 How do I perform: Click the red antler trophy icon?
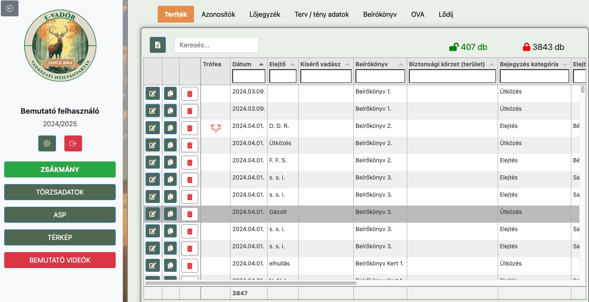coord(216,128)
